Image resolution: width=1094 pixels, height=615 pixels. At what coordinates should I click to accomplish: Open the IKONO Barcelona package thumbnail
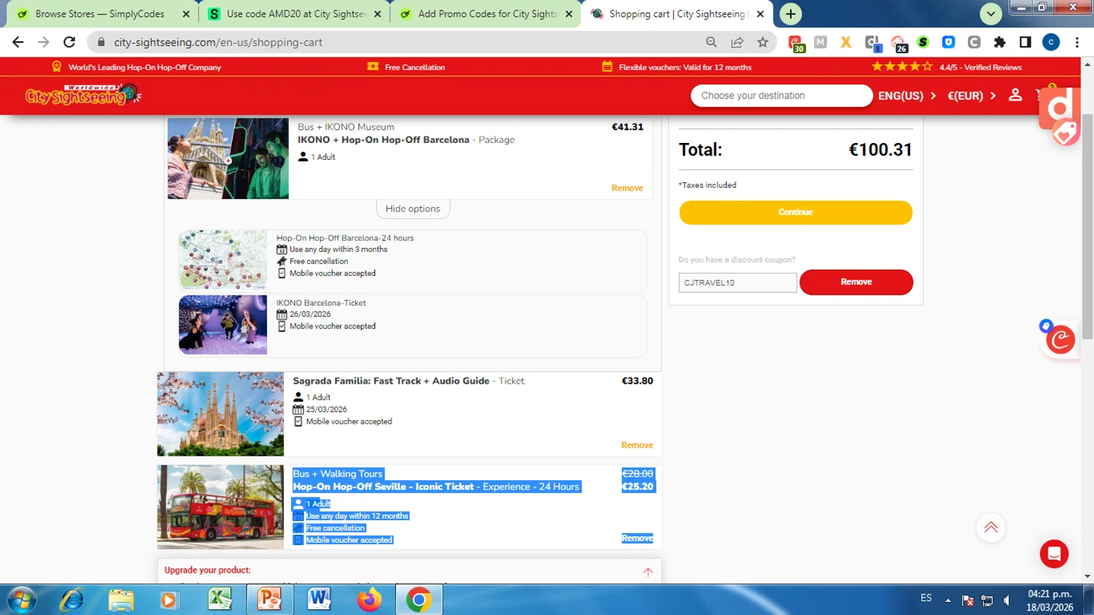pos(228,158)
